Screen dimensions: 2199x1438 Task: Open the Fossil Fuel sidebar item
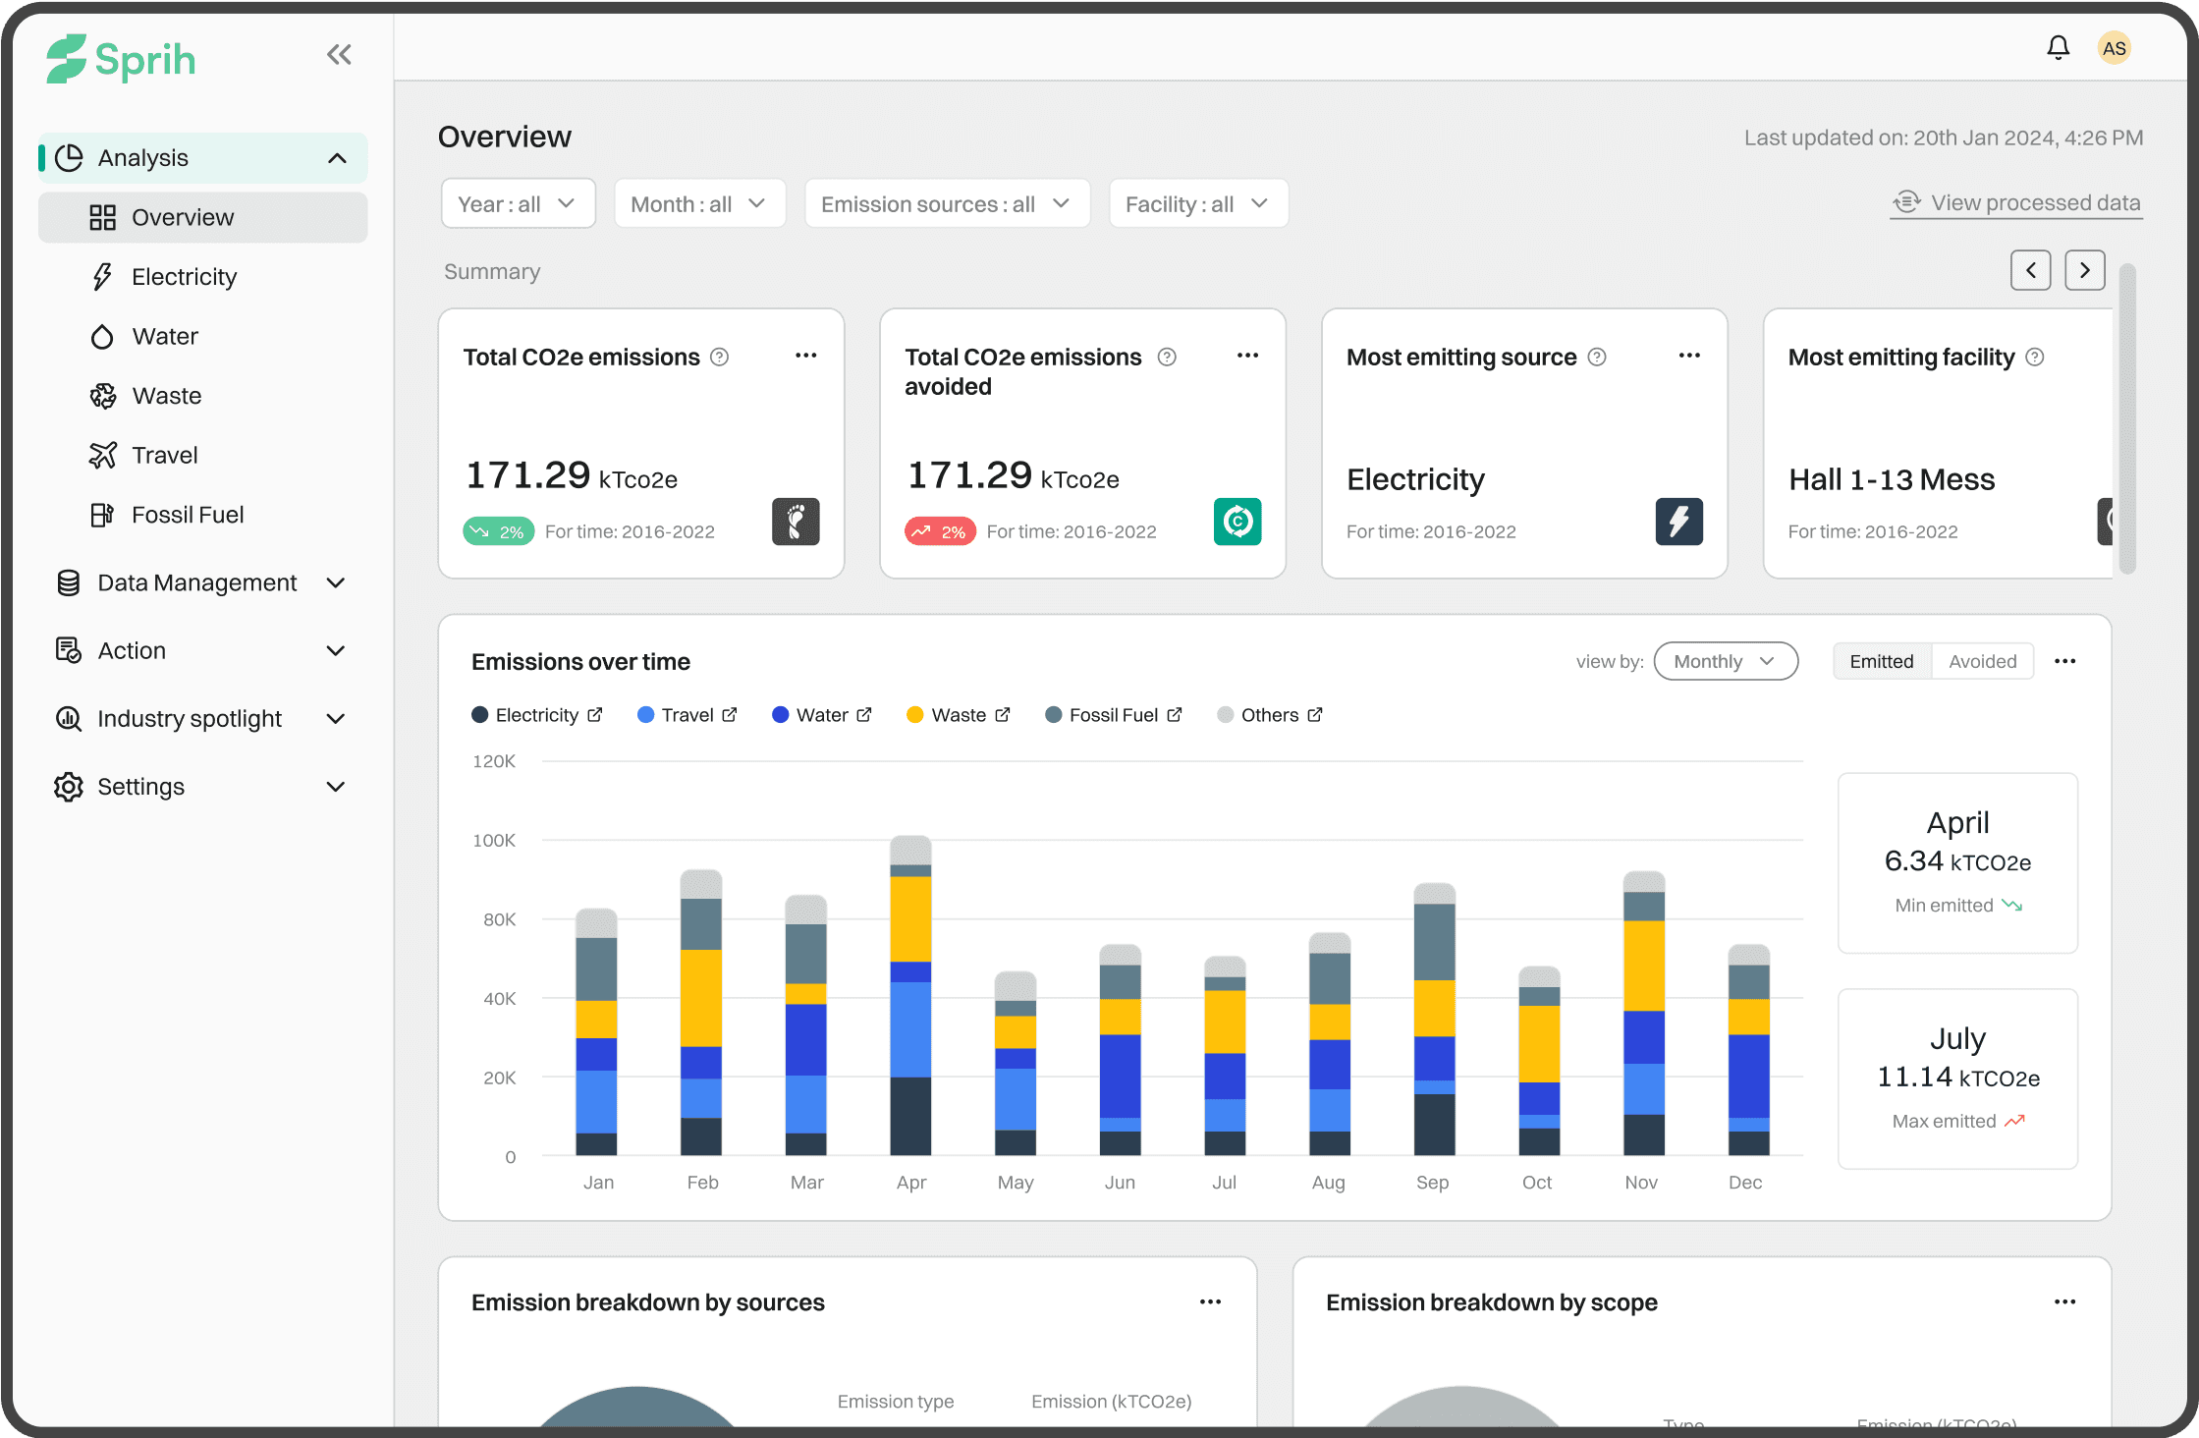coord(187,515)
